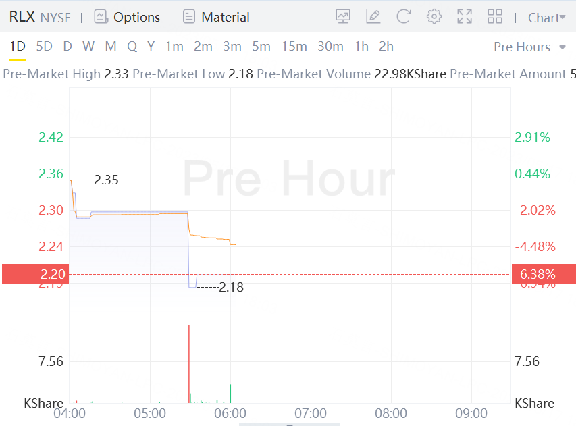The height and width of the screenshot is (426, 576).
Task: Expand chart to fullscreen
Action: (x=465, y=17)
